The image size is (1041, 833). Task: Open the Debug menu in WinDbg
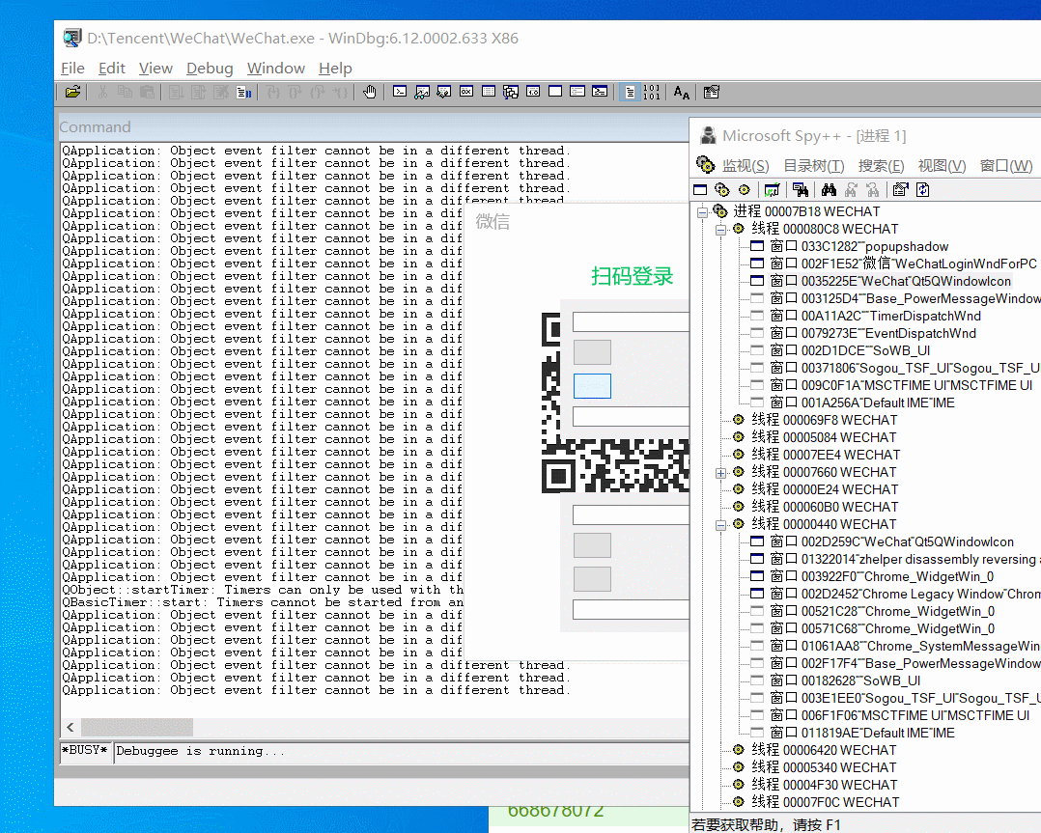[210, 69]
